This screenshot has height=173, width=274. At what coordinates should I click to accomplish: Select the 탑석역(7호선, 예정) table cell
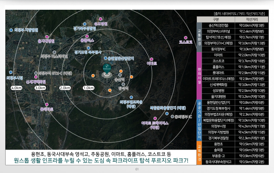tap(218, 37)
